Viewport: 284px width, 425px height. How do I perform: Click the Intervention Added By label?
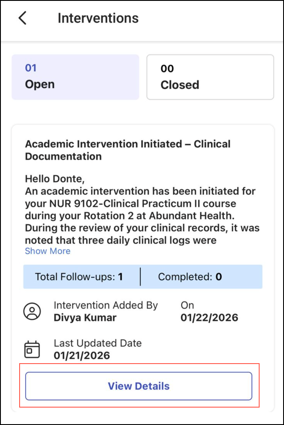pyautogui.click(x=105, y=305)
